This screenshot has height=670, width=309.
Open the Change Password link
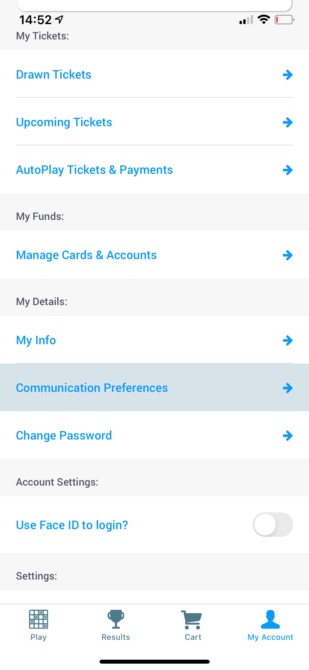pyautogui.click(x=64, y=436)
